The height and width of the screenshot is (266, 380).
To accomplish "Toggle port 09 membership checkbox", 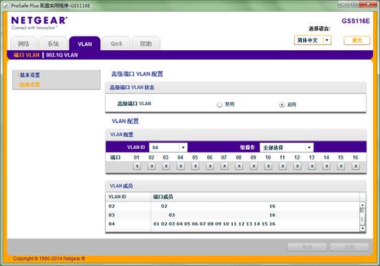I will [254, 166].
